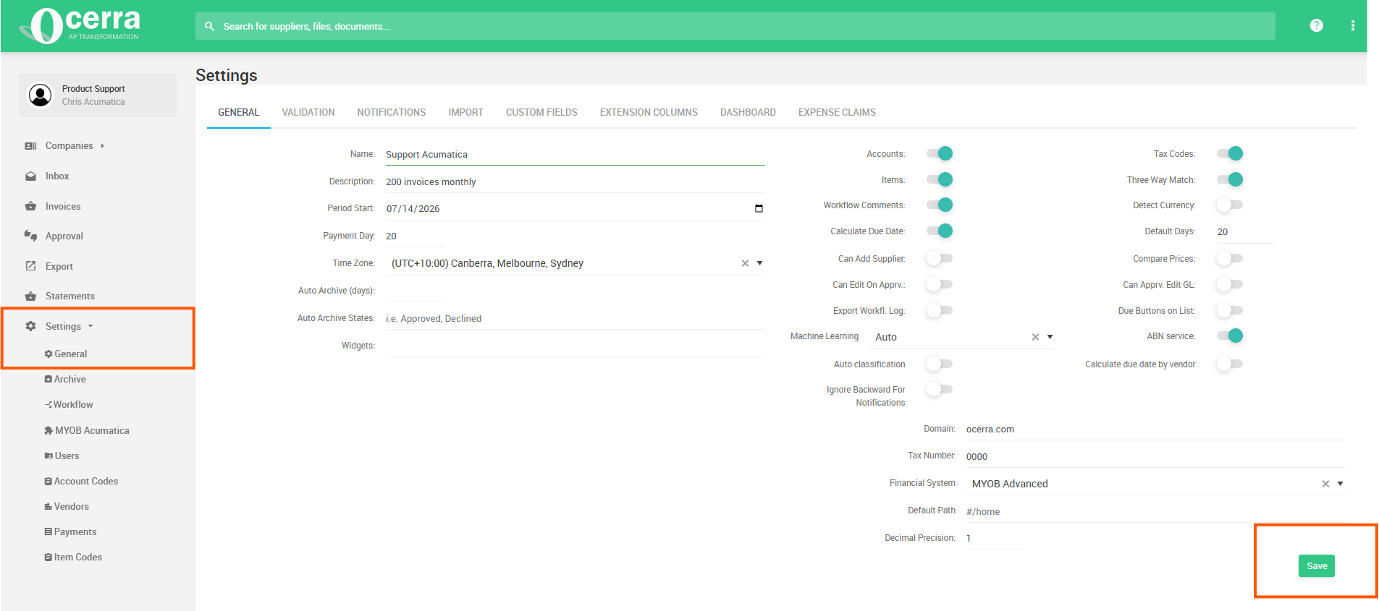The image size is (1379, 611).
Task: Open the Period Start calendar picker icon
Action: point(759,208)
